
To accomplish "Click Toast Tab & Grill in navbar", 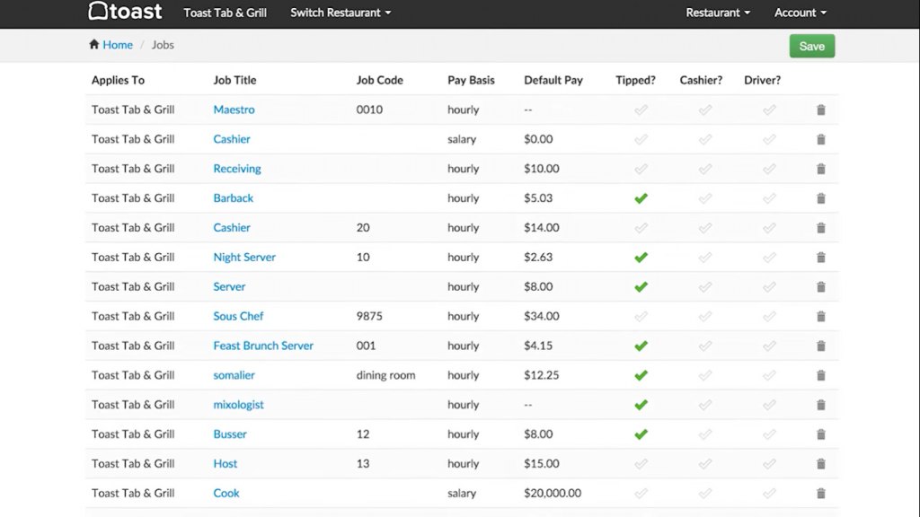I will (226, 13).
